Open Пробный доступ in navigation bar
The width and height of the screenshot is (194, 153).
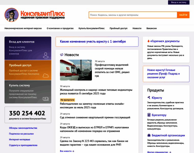tap(118, 28)
